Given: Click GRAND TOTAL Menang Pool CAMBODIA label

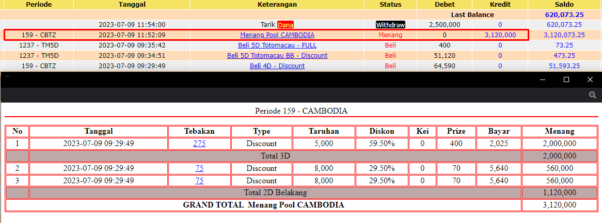Looking at the screenshot, I should [263, 205].
